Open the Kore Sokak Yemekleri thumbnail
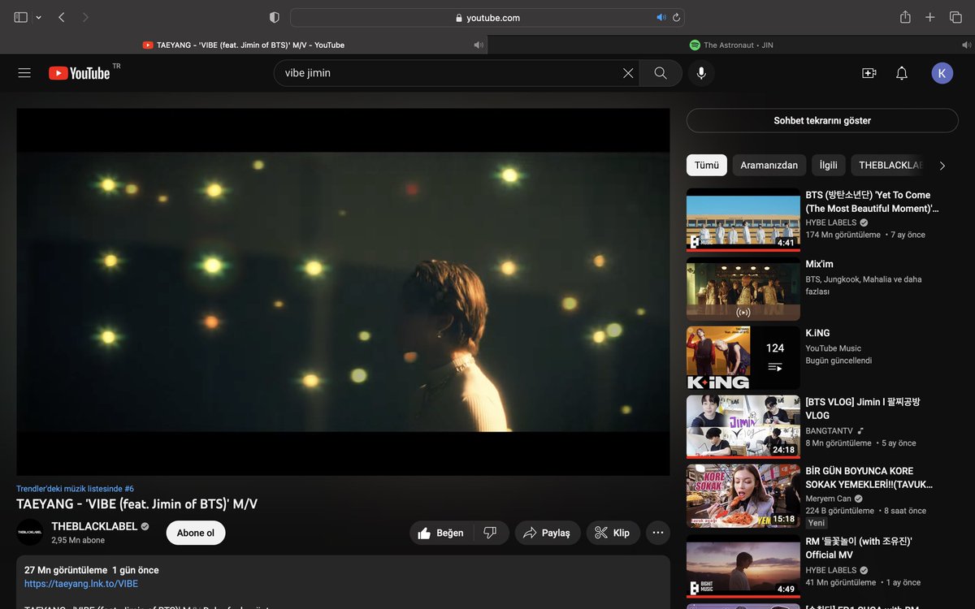This screenshot has width=975, height=609. point(743,496)
